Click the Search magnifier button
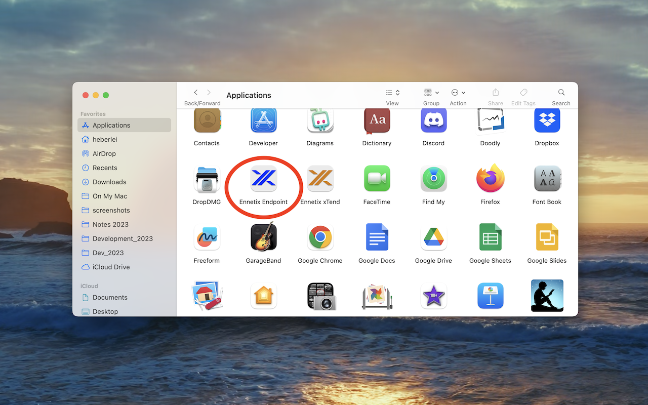This screenshot has width=648, height=405. tap(561, 93)
